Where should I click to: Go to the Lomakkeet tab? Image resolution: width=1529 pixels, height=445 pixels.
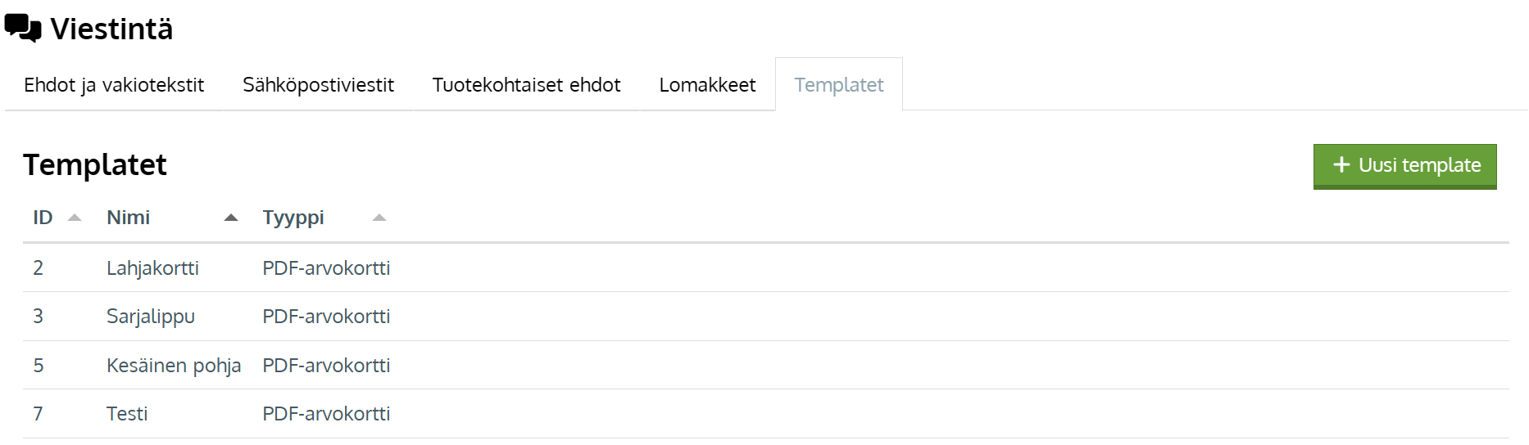[707, 85]
